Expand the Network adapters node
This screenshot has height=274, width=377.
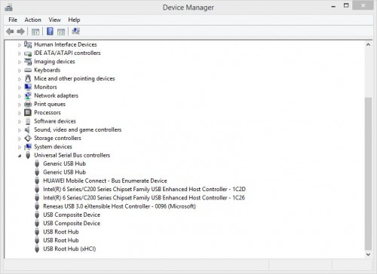point(20,96)
